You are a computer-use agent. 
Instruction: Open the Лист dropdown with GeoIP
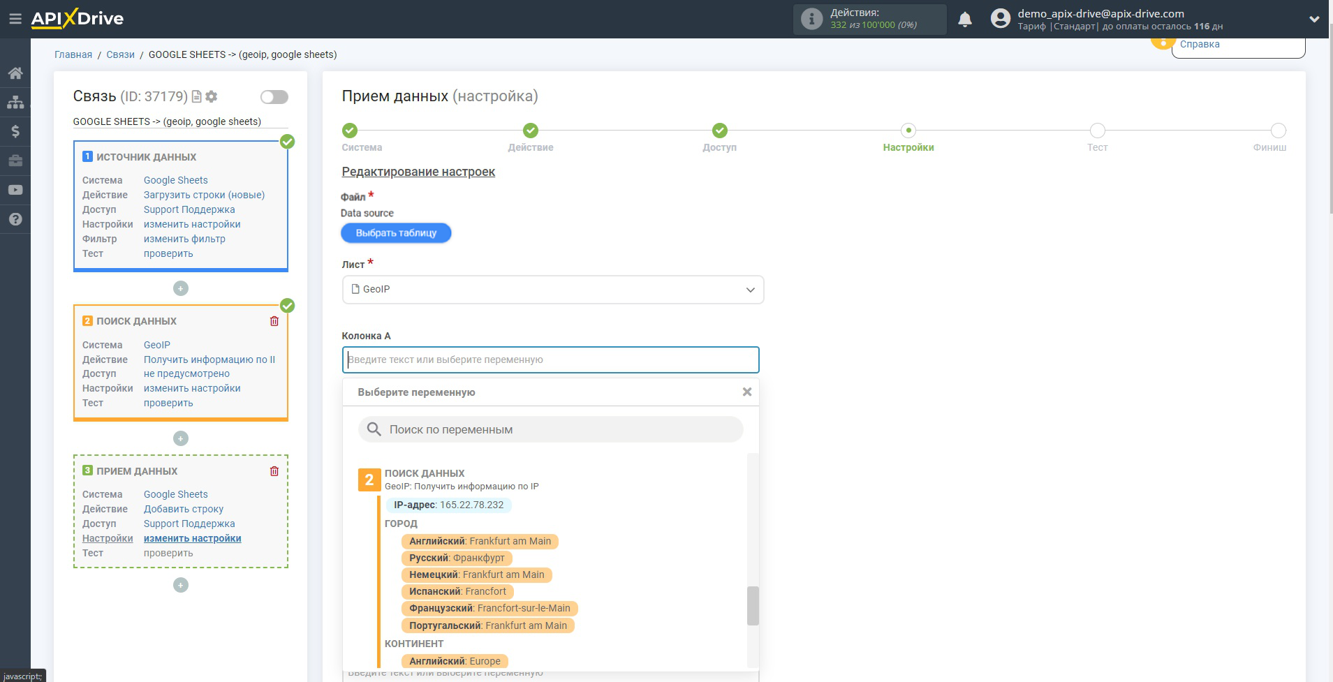point(553,290)
